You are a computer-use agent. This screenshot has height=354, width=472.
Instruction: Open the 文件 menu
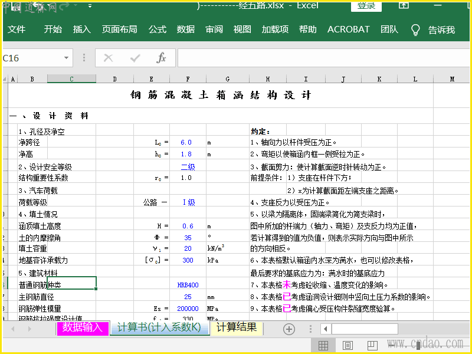pos(17,29)
